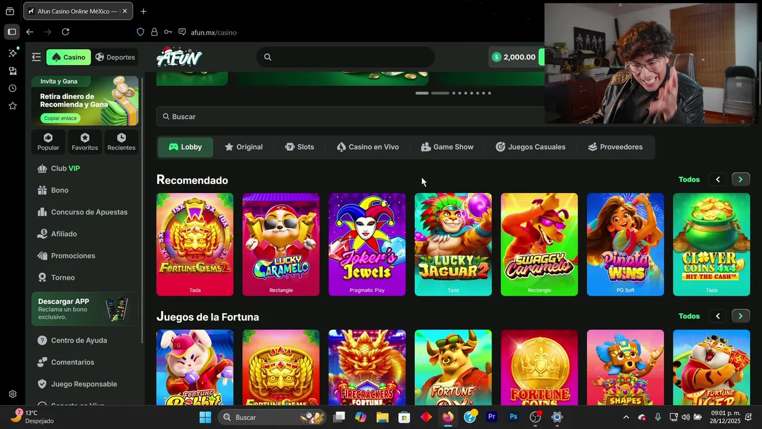Click the 2,000.00 balance display
The height and width of the screenshot is (429, 762).
(513, 57)
